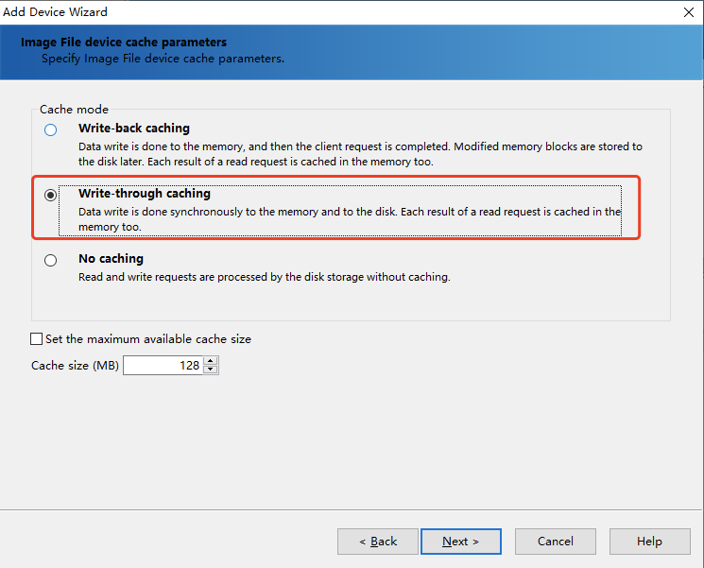
Task: Decrease cache size with down arrow
Action: pyautogui.click(x=211, y=370)
